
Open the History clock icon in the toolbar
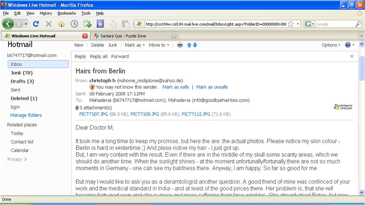pos(74,24)
